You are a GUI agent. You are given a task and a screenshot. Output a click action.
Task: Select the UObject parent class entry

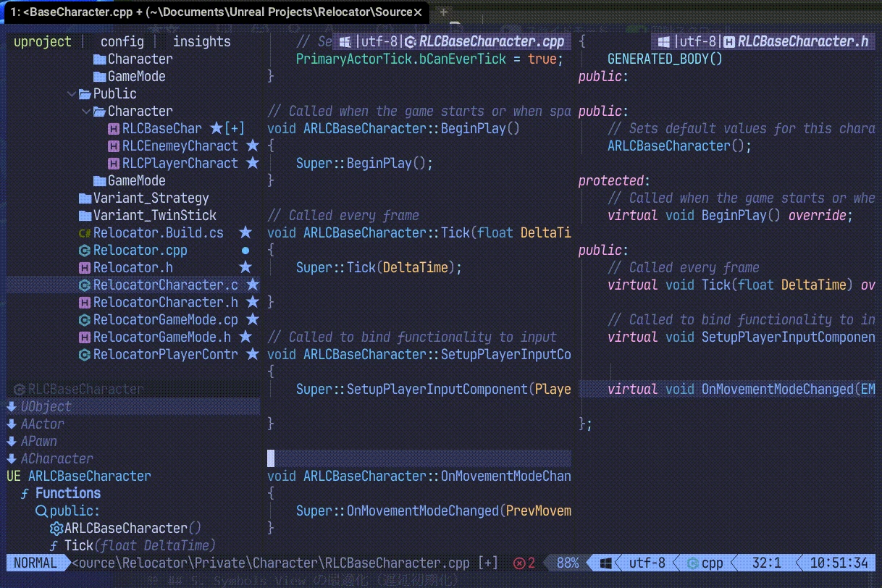[x=46, y=406]
